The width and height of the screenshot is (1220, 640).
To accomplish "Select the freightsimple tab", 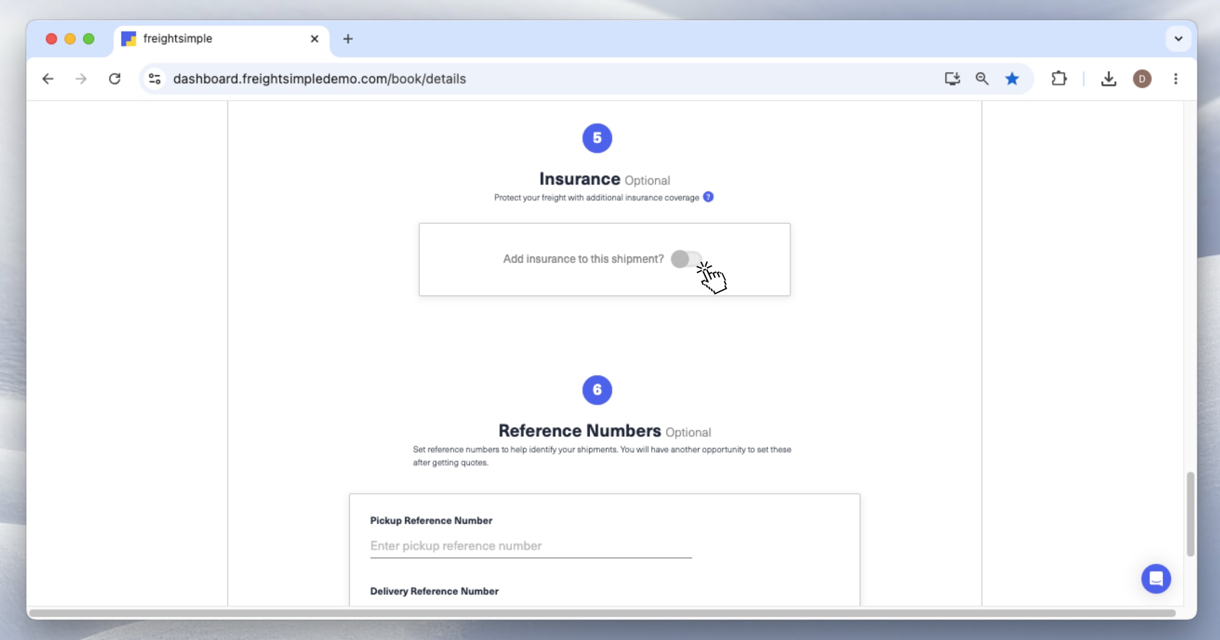I will coord(221,39).
